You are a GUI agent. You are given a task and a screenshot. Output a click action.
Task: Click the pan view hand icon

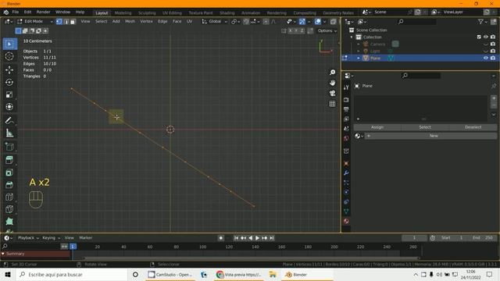332,83
